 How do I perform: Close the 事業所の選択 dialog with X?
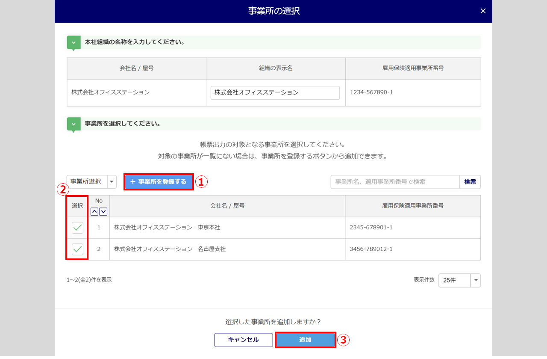pos(483,11)
